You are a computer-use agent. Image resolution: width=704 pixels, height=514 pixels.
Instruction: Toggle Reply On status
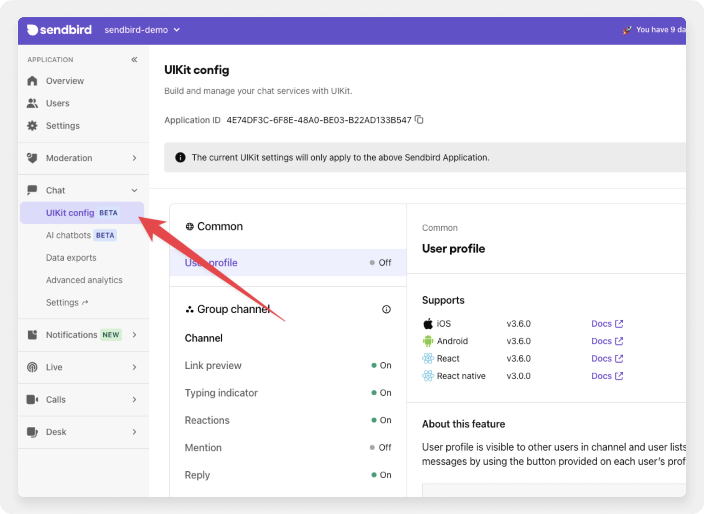coord(381,475)
